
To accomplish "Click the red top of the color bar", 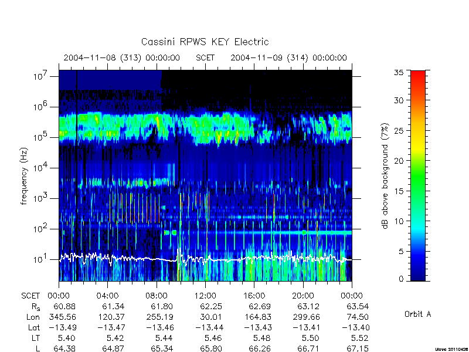I will [x=418, y=75].
